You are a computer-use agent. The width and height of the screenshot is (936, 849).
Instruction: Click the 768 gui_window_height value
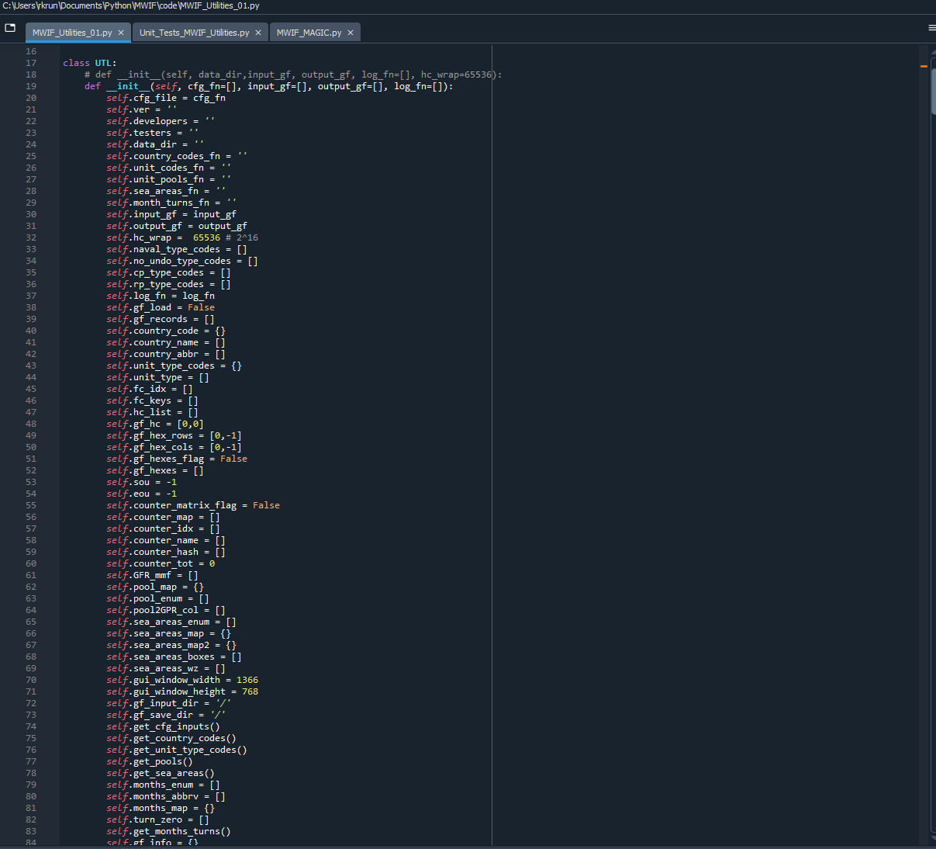250,691
